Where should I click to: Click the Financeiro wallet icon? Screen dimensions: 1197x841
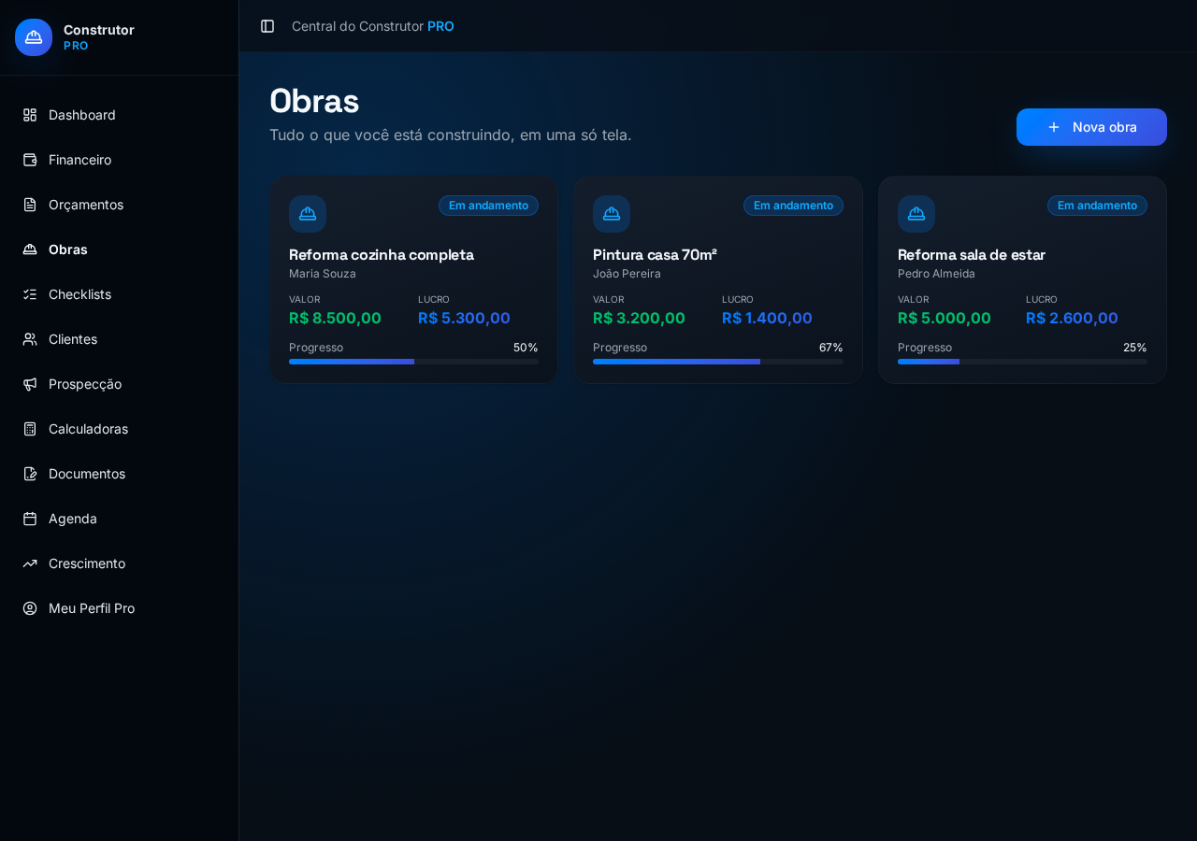point(30,160)
